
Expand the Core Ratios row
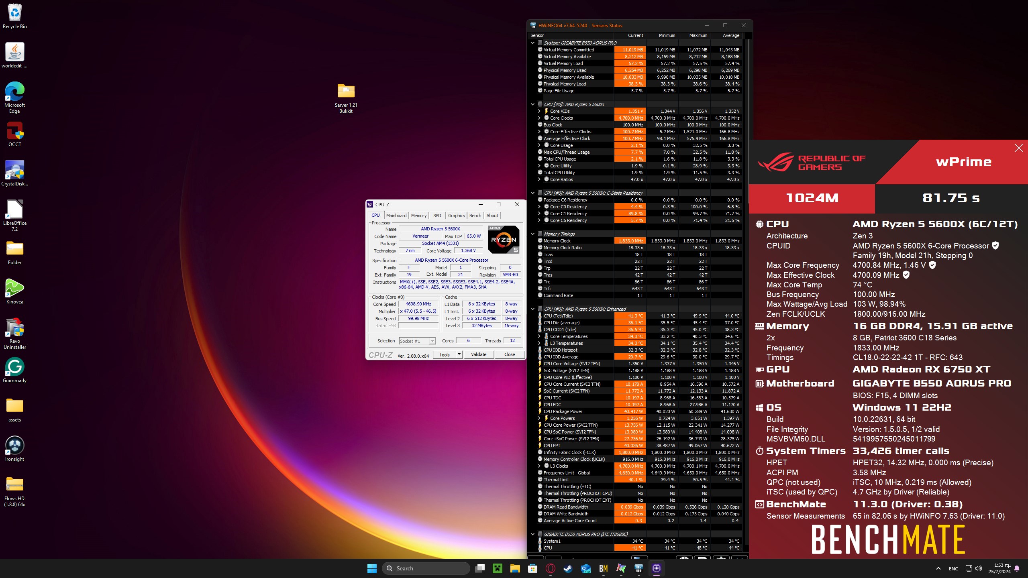click(x=539, y=179)
